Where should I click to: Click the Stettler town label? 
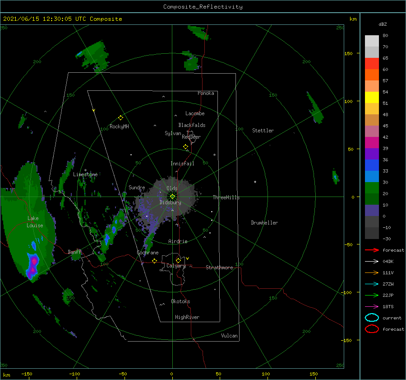[x=263, y=131]
